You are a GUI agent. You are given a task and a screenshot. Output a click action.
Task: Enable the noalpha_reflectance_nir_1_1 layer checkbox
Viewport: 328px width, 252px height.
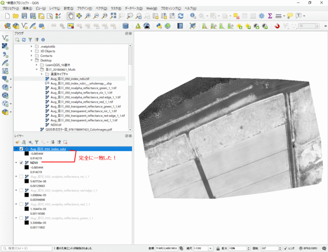tap(21, 177)
